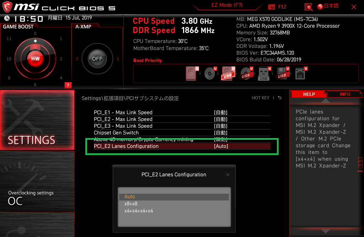Open the OC overclocking settings section
This screenshot has width=364, height=237.
(37, 181)
